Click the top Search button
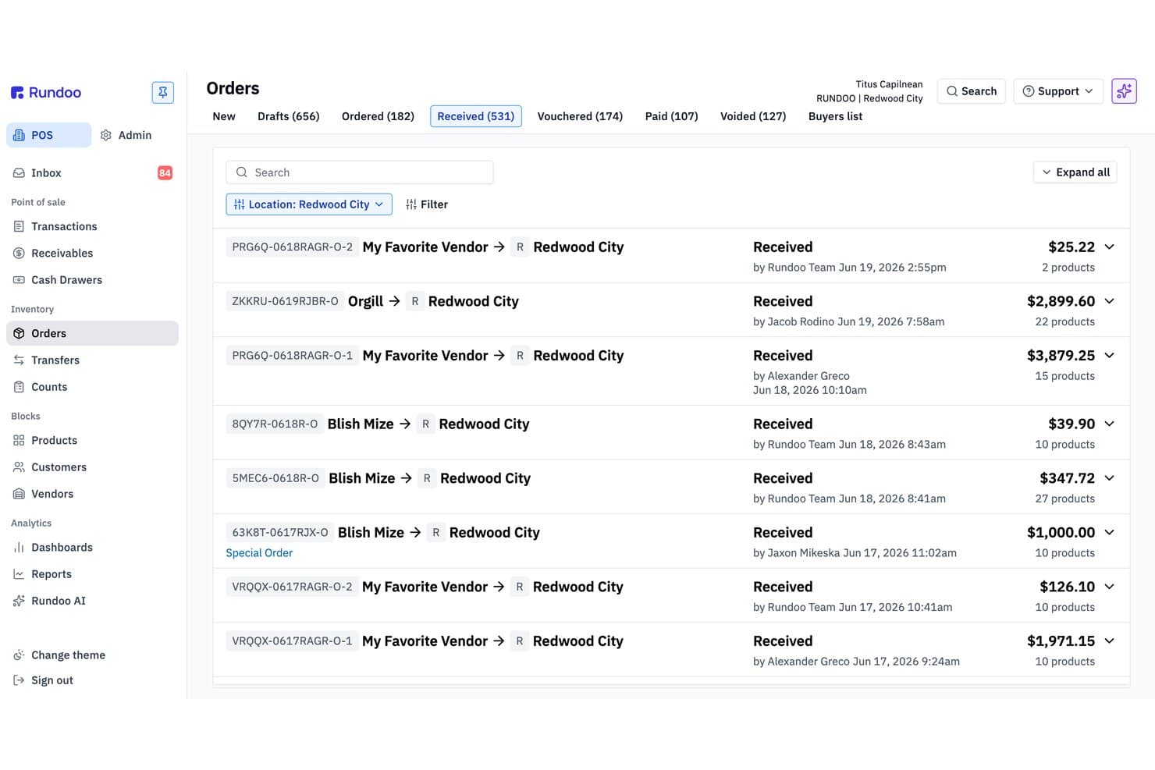 [971, 91]
